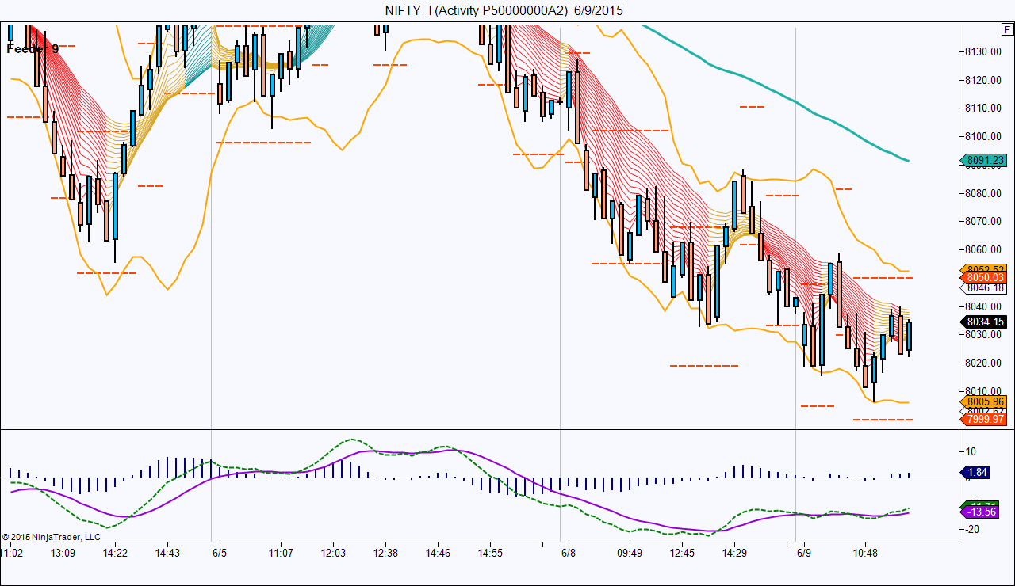Click the red 8050.03 price marker
The image size is (1015, 586).
pos(983,277)
